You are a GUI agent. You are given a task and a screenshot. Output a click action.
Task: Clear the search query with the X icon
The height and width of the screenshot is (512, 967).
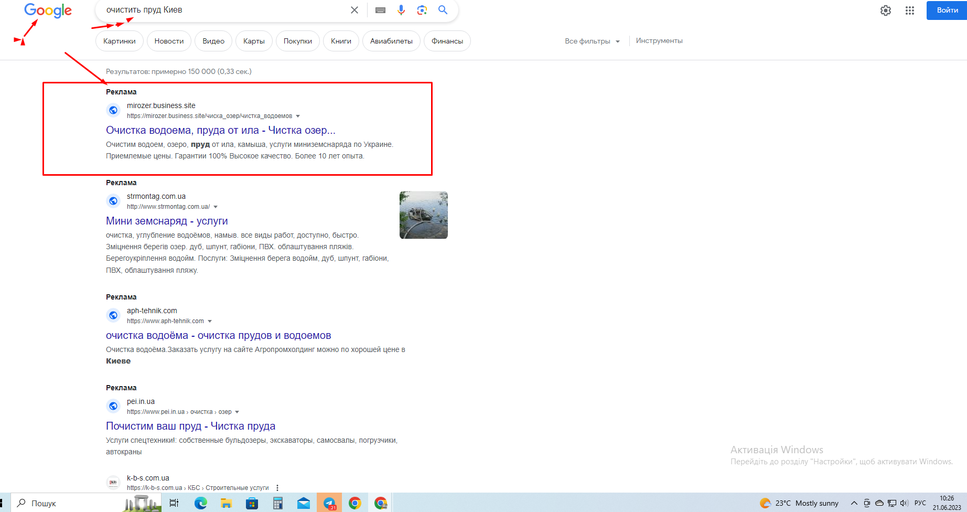point(354,10)
